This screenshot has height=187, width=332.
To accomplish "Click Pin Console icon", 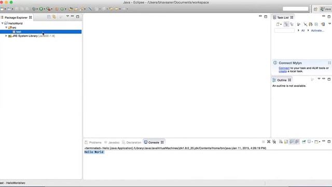I will 304,142.
